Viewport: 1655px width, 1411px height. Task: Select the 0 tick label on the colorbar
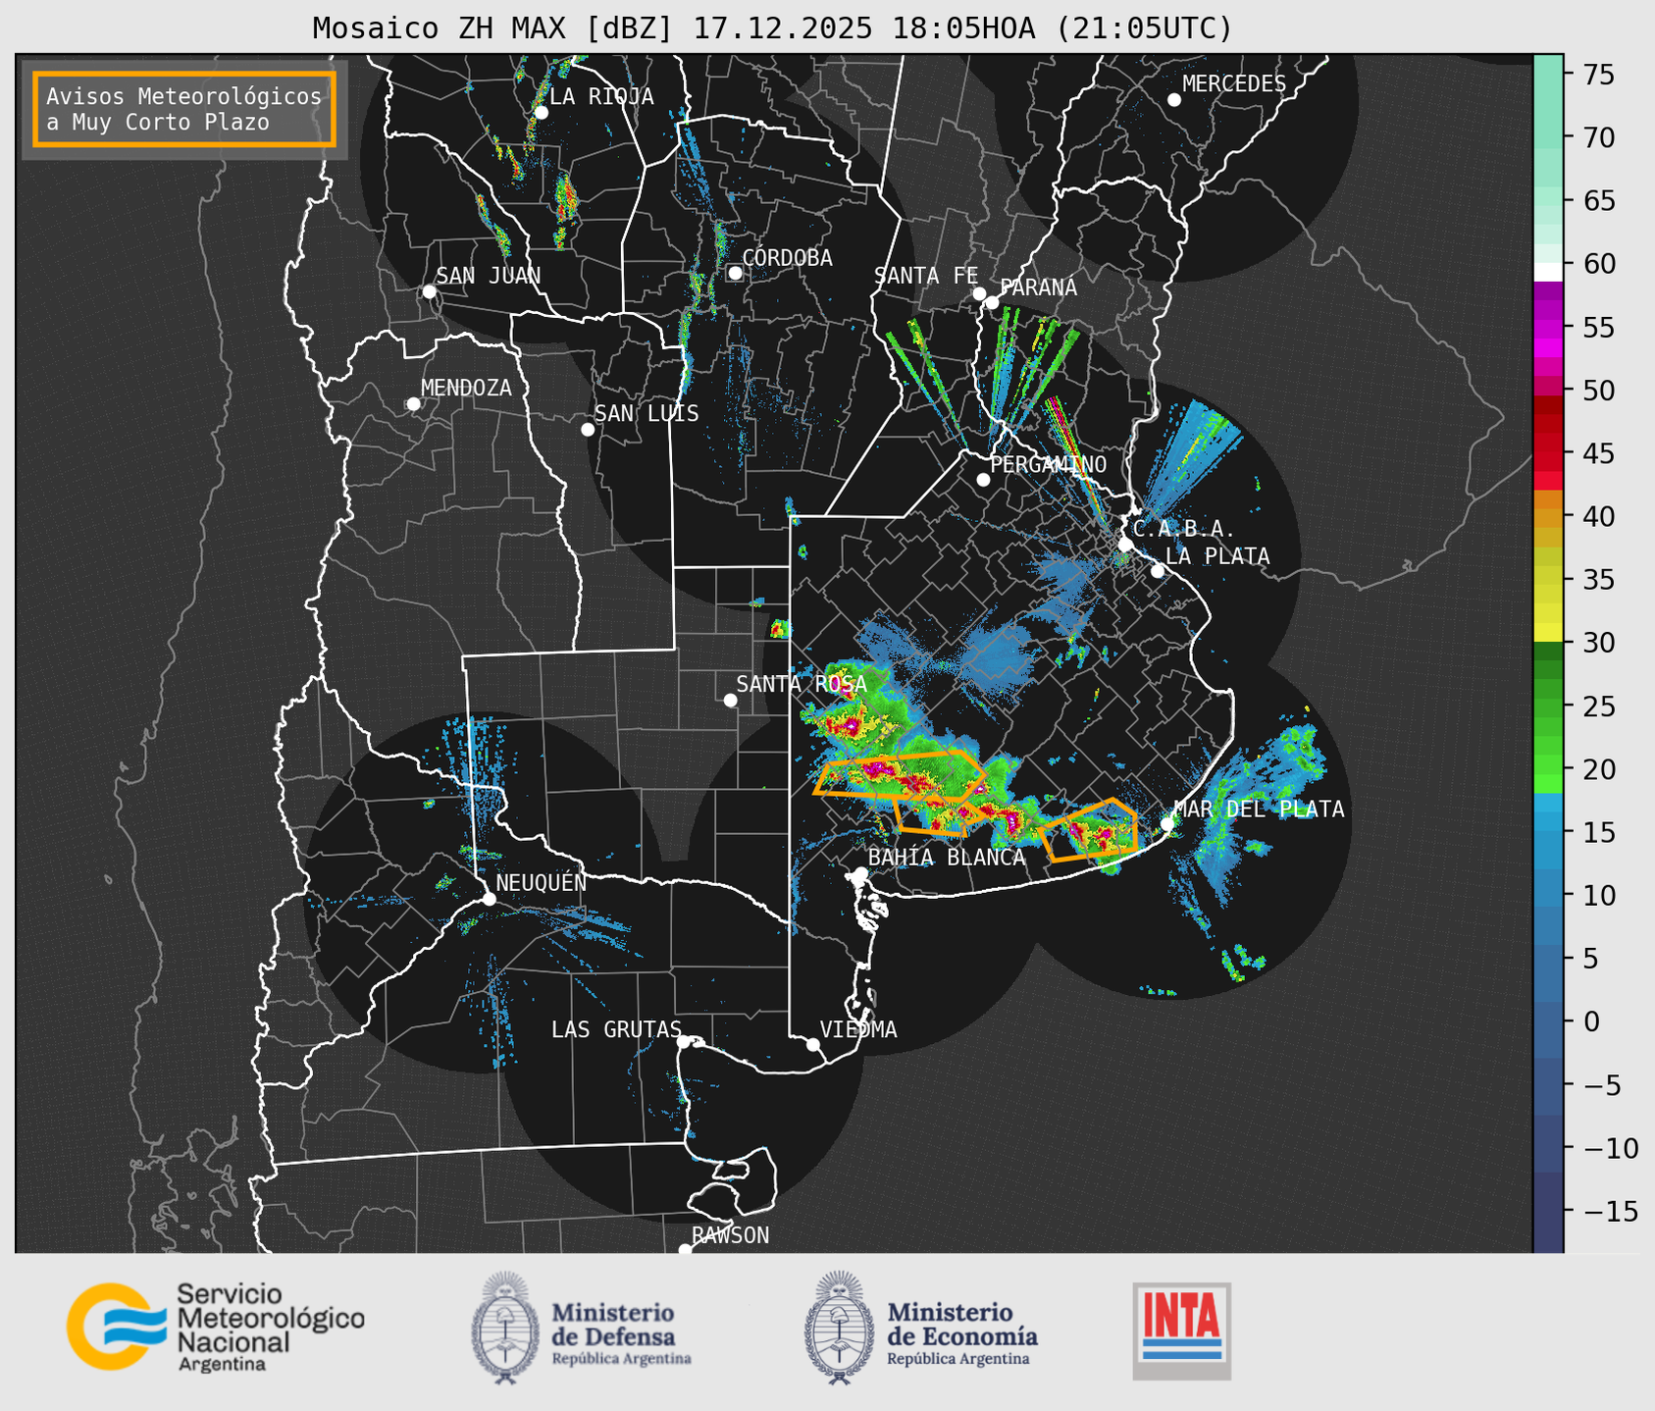(x=1590, y=1021)
